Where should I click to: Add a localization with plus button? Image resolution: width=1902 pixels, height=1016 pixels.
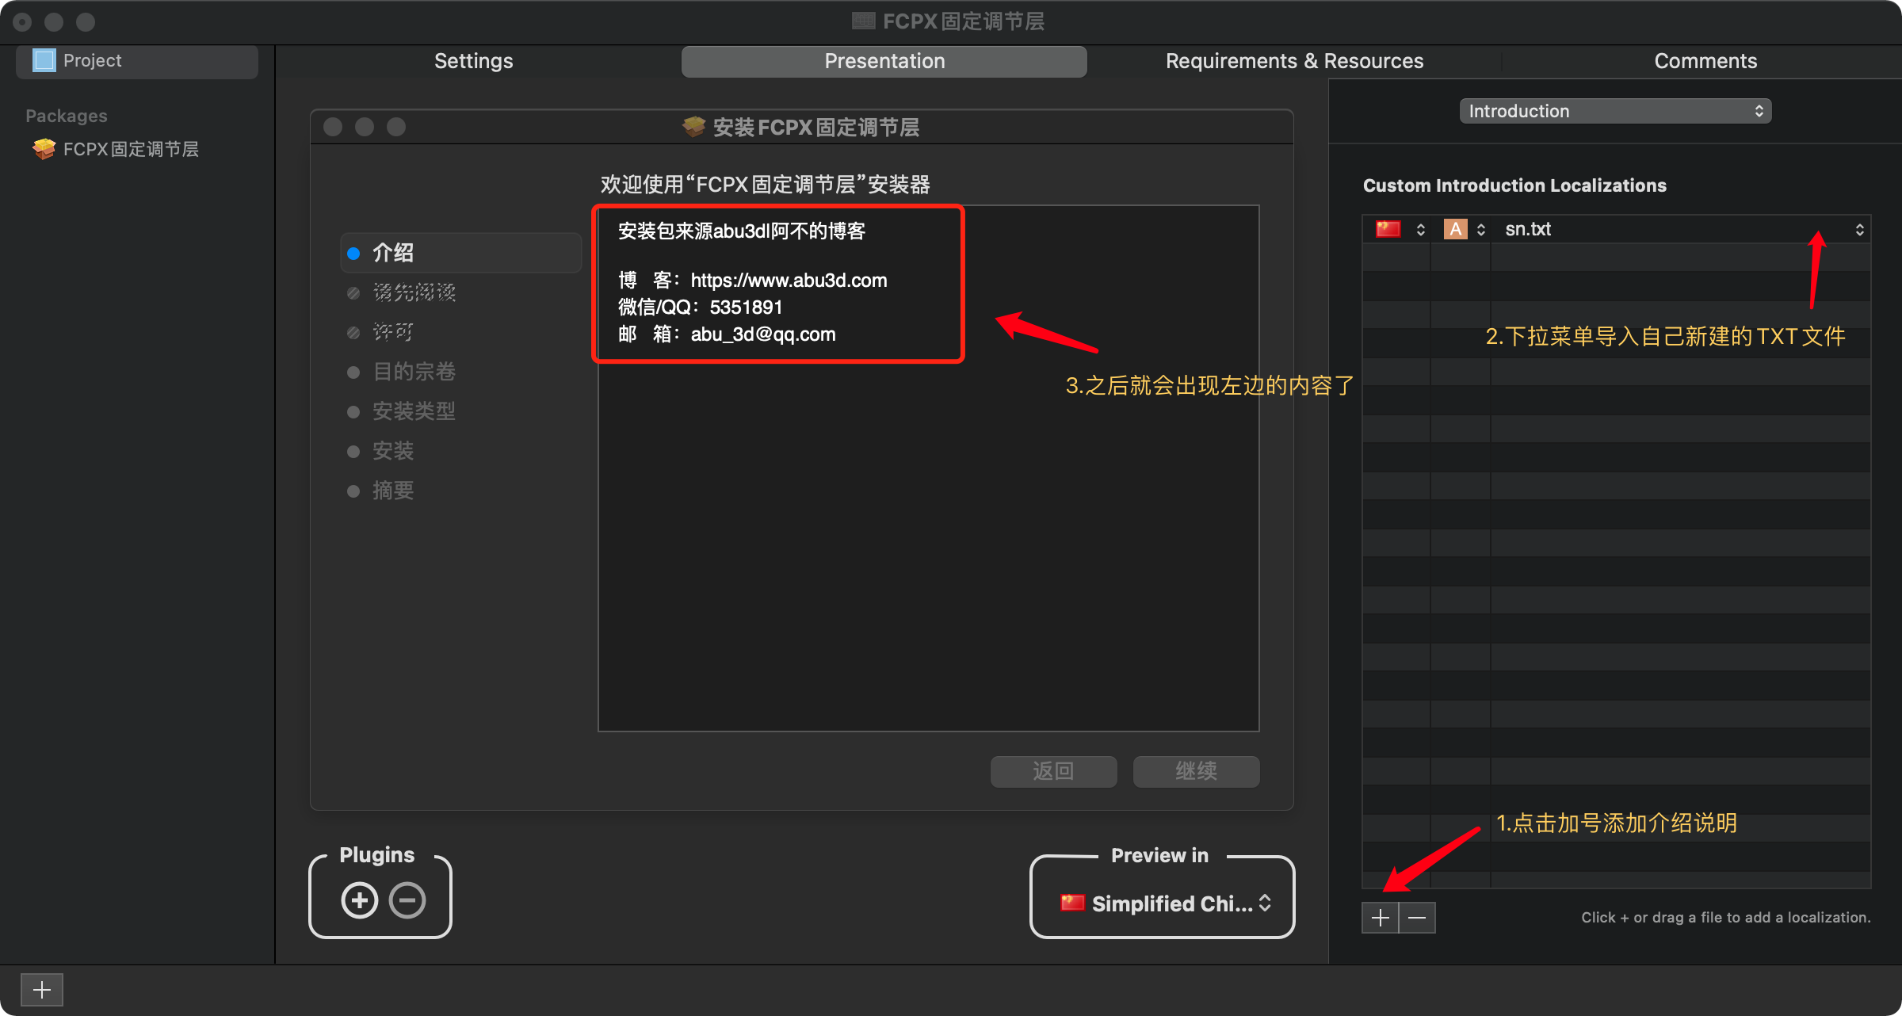(1380, 918)
